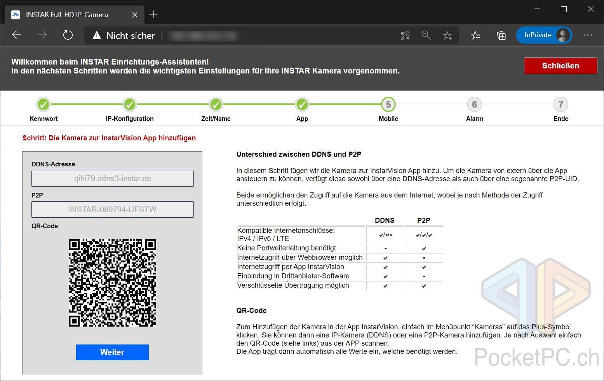Select step 5 Mobile circle

(x=388, y=104)
